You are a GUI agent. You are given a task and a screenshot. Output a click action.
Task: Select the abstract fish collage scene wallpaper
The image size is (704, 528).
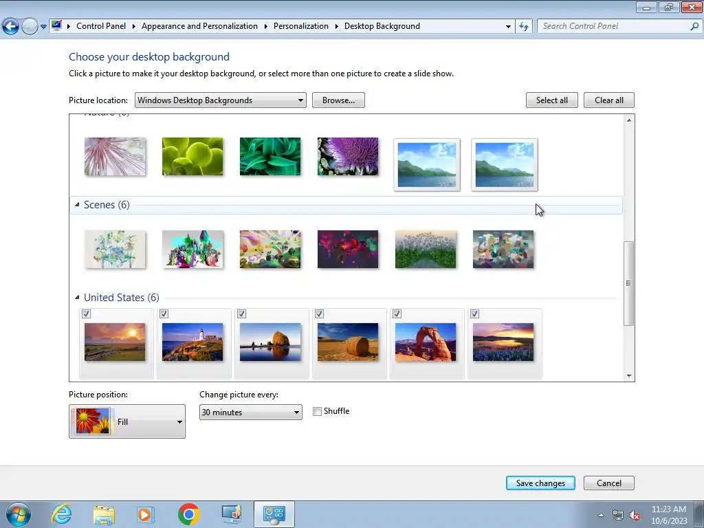[503, 249]
